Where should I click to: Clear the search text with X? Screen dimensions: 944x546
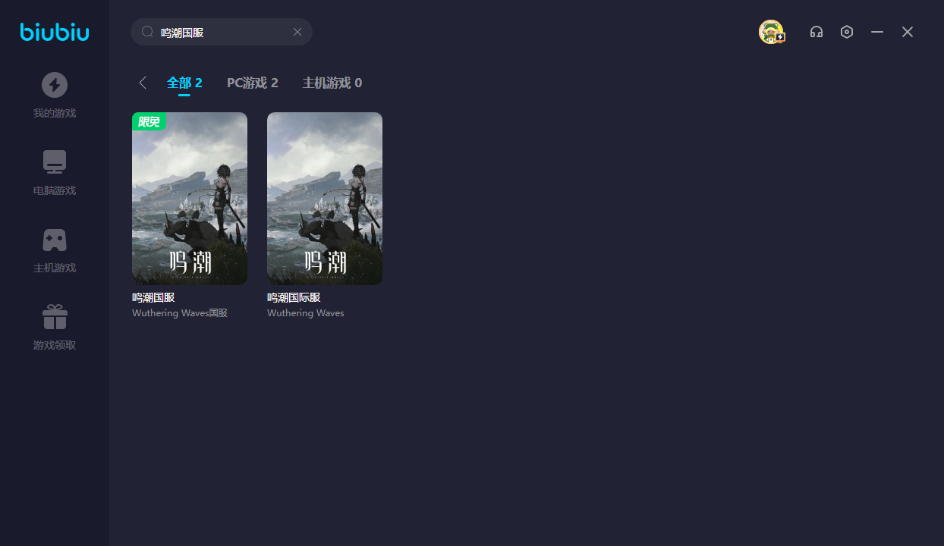pyautogui.click(x=297, y=32)
